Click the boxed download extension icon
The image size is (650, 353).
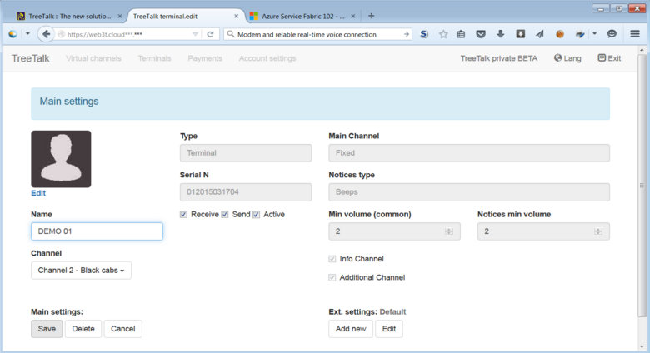coord(520,34)
